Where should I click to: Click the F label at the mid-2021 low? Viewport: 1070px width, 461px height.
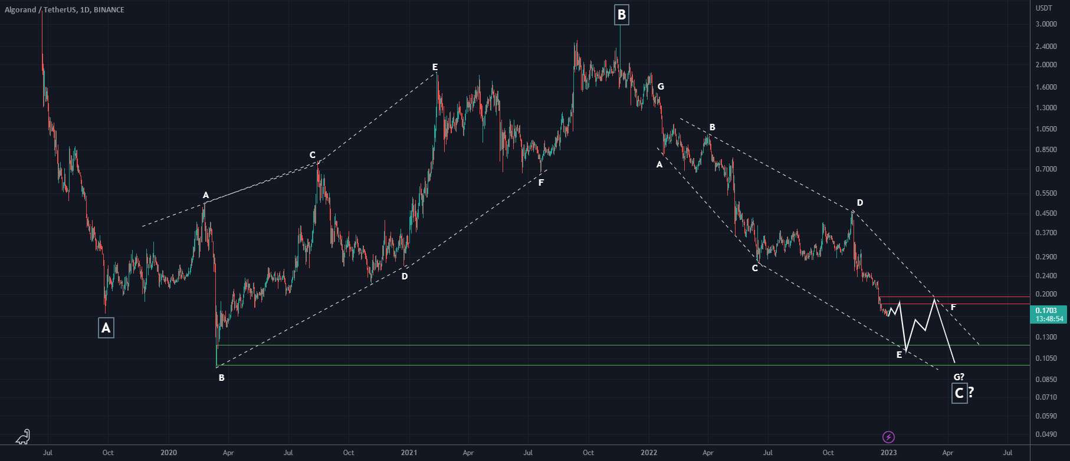541,183
